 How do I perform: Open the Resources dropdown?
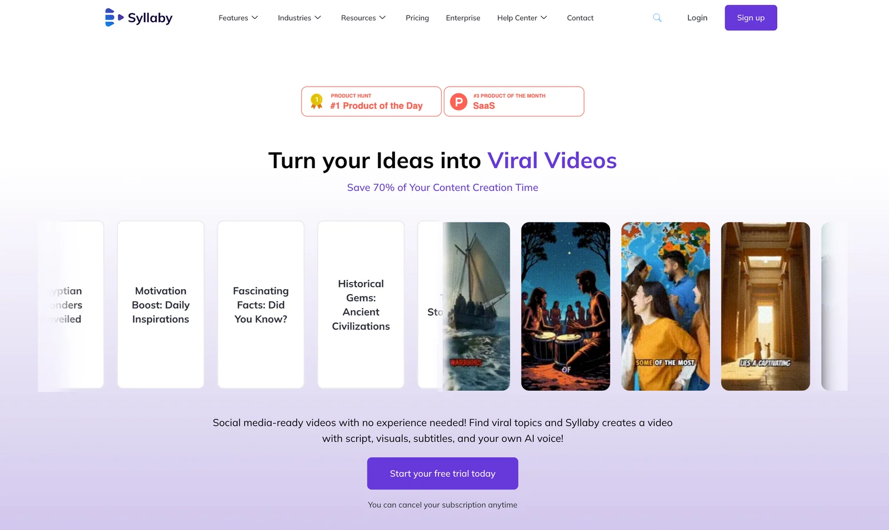tap(363, 18)
